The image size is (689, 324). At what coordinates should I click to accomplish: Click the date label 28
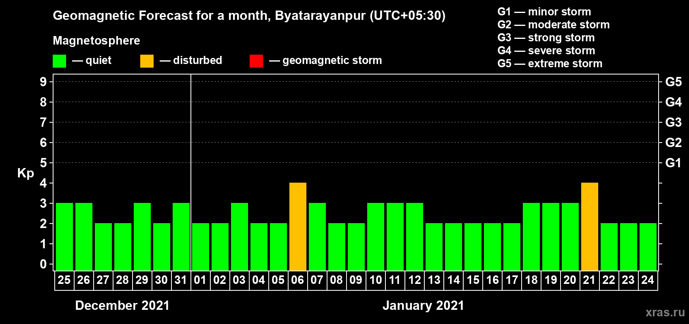coord(122,280)
